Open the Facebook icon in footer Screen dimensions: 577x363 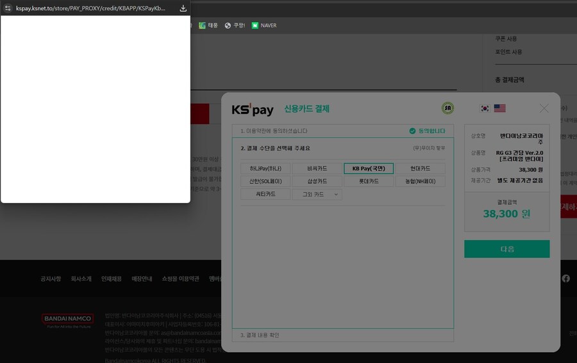565,278
